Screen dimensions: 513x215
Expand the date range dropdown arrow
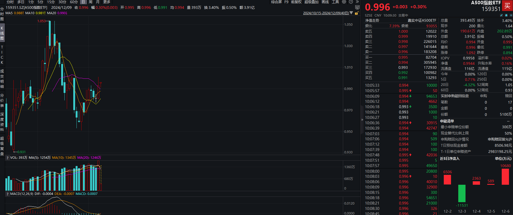point(351,13)
